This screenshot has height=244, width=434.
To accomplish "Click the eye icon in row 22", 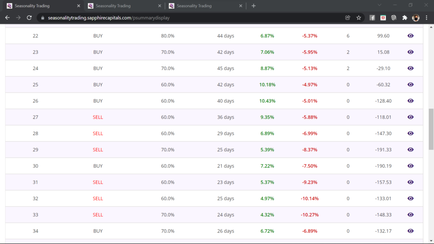I will [410, 36].
